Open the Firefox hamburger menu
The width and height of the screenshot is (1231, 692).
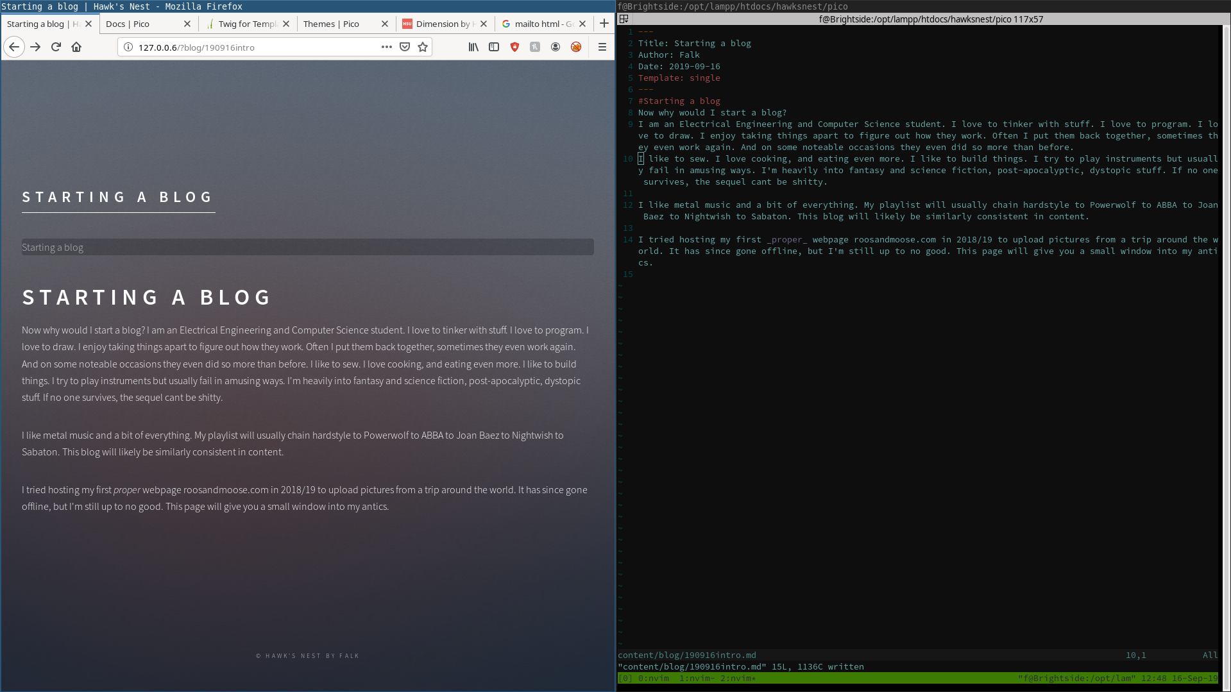(602, 47)
